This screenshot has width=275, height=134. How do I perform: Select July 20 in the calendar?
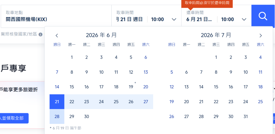click(x=186, y=102)
